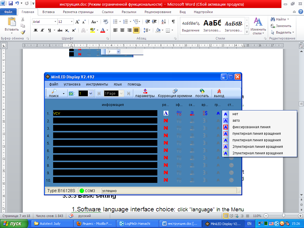Select нет border option

click(x=259, y=114)
